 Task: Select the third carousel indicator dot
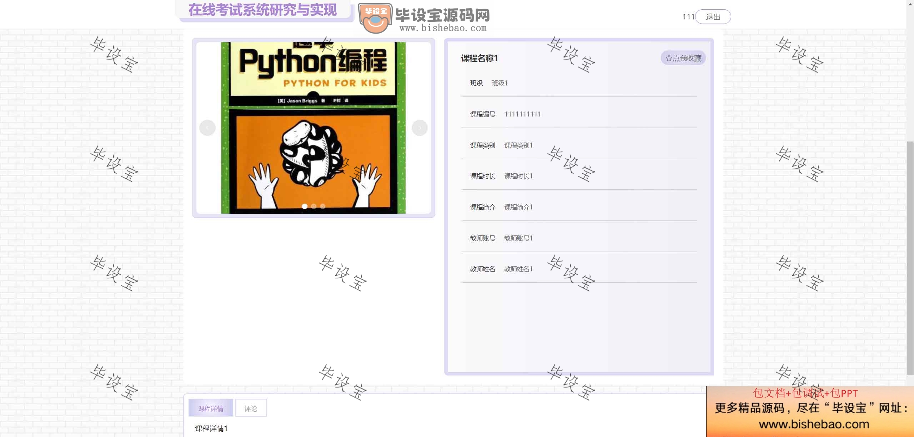click(x=323, y=206)
